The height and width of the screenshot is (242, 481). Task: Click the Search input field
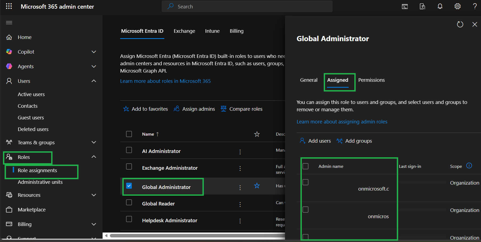coord(247,6)
